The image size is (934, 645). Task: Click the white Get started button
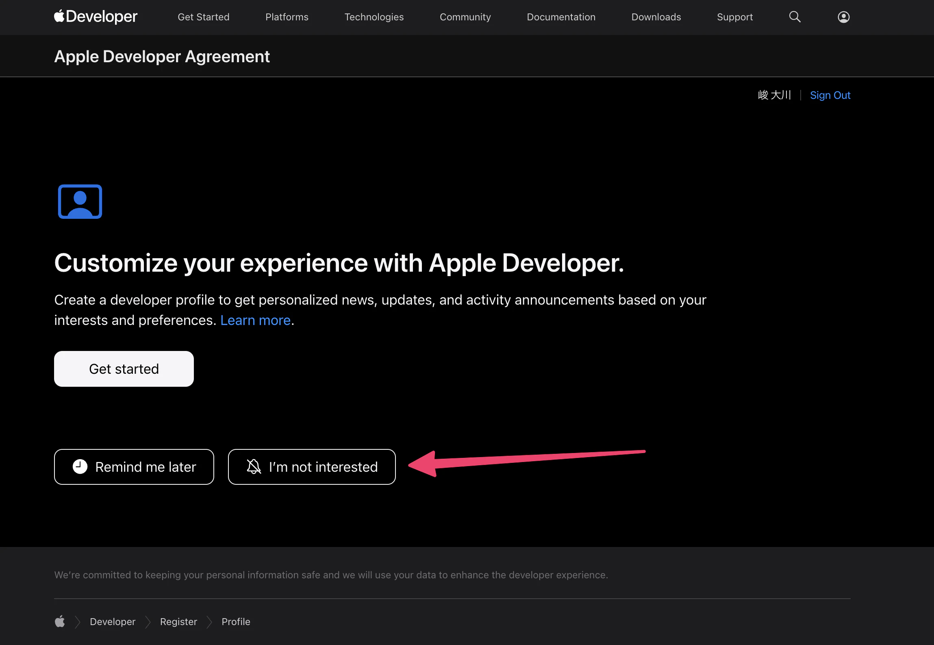pyautogui.click(x=124, y=369)
